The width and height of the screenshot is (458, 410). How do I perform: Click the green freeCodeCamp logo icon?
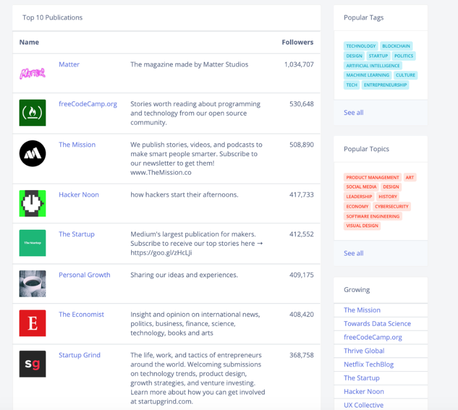click(x=32, y=113)
